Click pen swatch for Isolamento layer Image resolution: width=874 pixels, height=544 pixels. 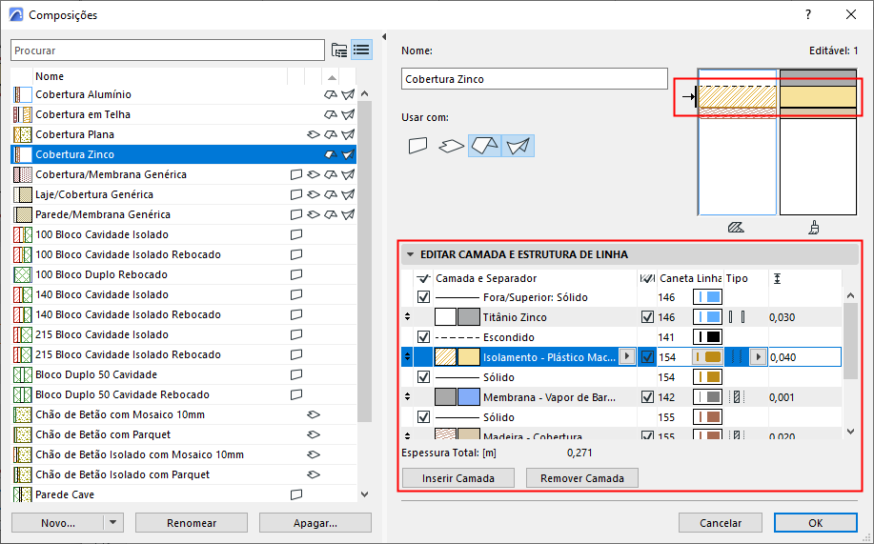point(707,357)
